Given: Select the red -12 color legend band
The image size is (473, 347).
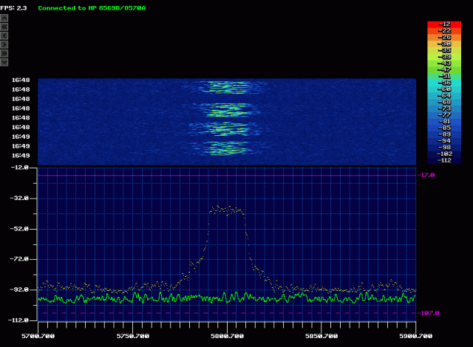Looking at the screenshot, I should pos(444,24).
